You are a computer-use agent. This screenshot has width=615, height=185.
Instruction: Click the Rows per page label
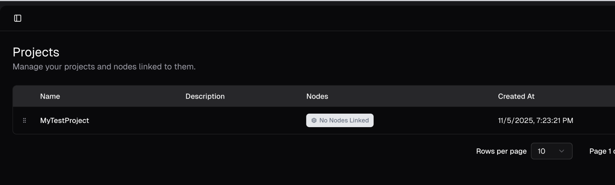[501, 151]
